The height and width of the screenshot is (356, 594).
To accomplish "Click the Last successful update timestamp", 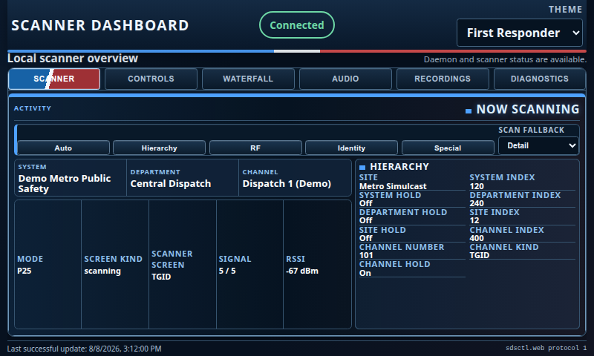I will pos(84,349).
